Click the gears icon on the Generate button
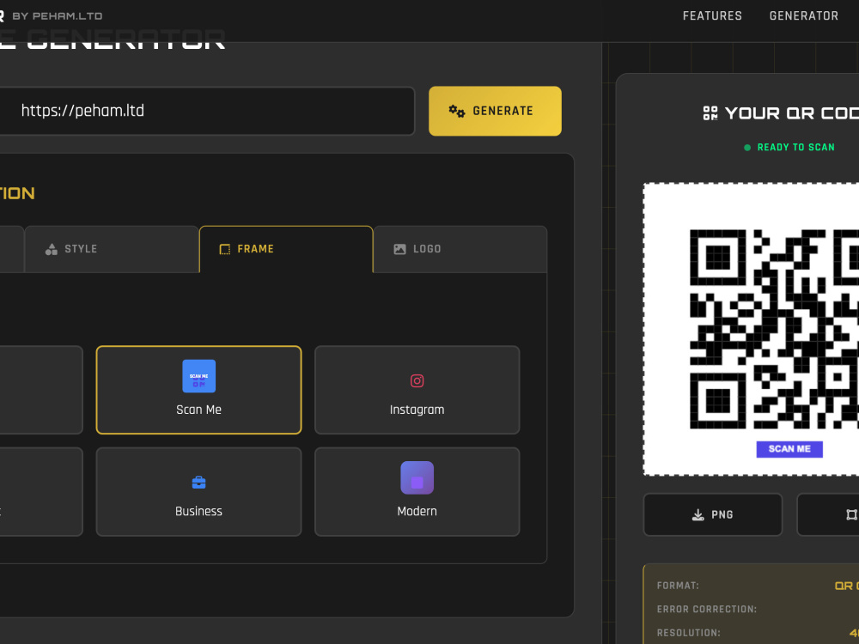 pos(457,111)
